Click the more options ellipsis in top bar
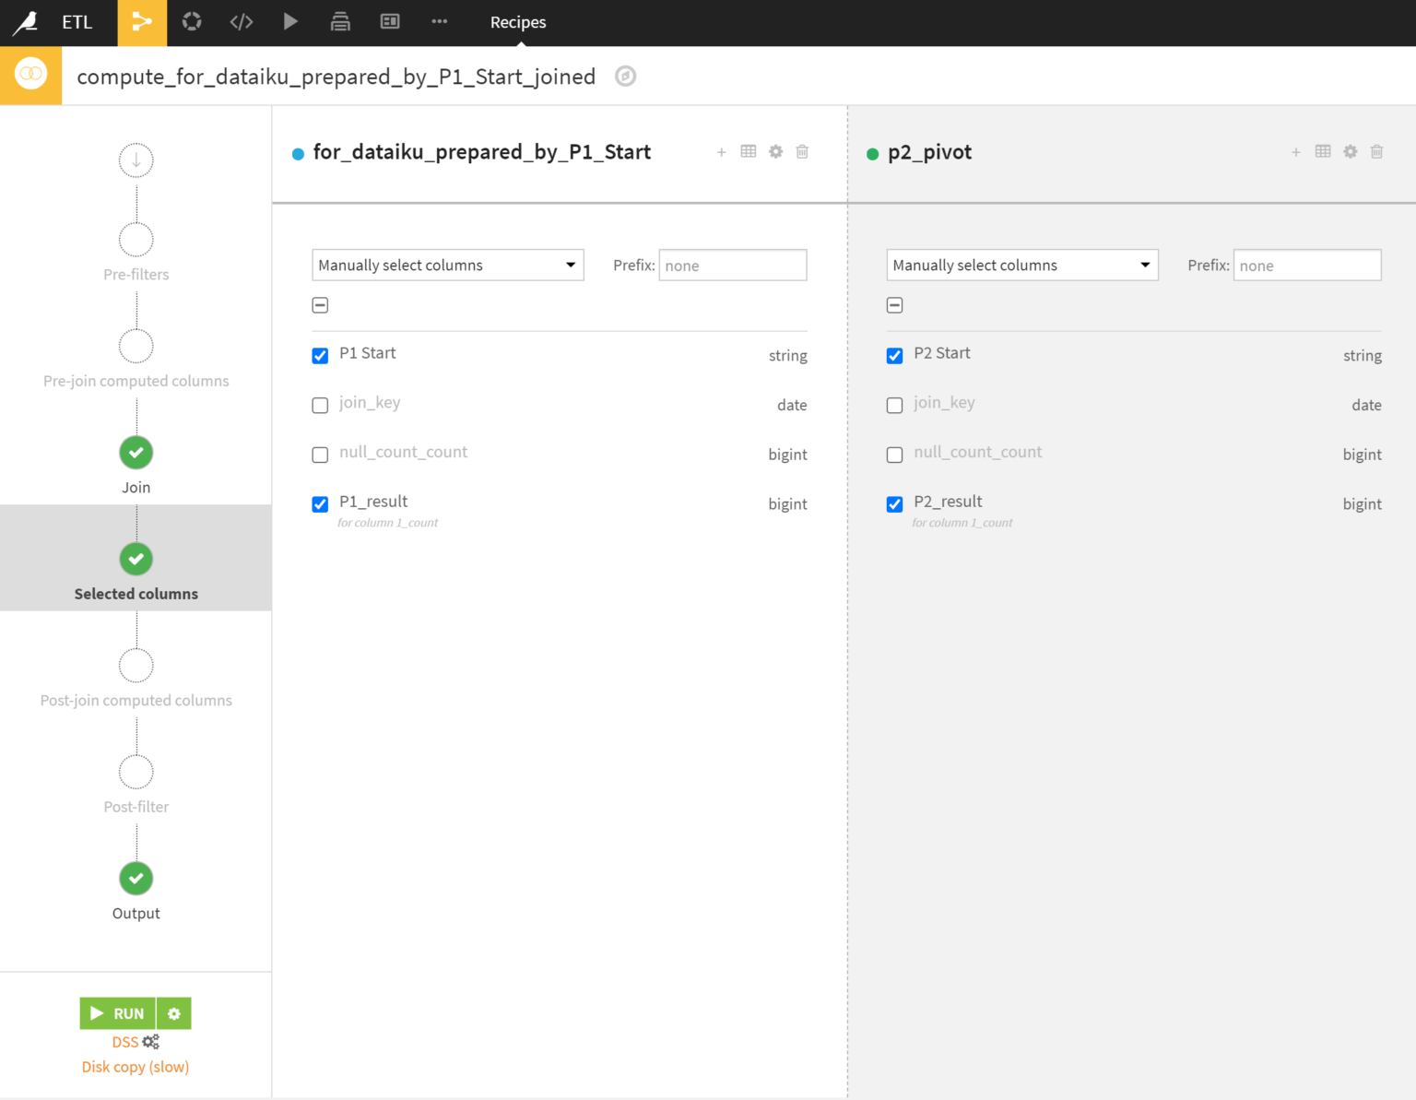Image resolution: width=1416 pixels, height=1100 pixels. pos(439,22)
